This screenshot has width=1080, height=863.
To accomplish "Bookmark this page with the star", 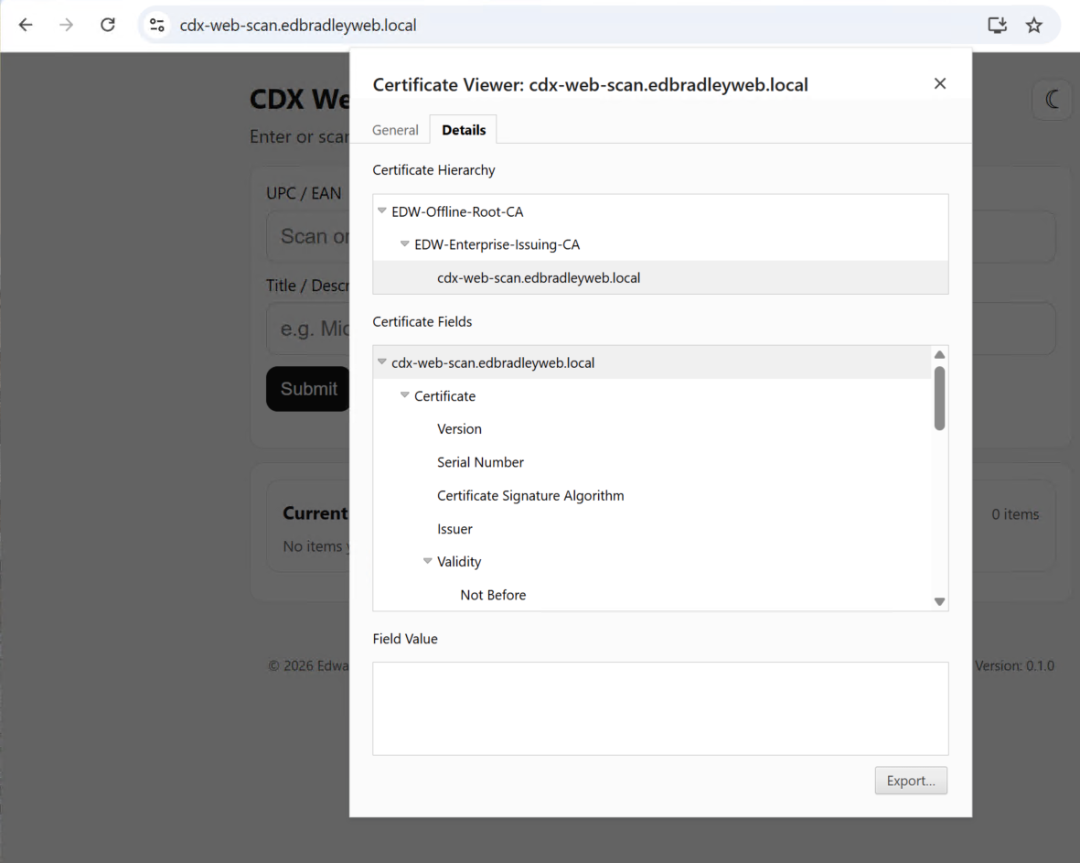I will click(x=1034, y=26).
